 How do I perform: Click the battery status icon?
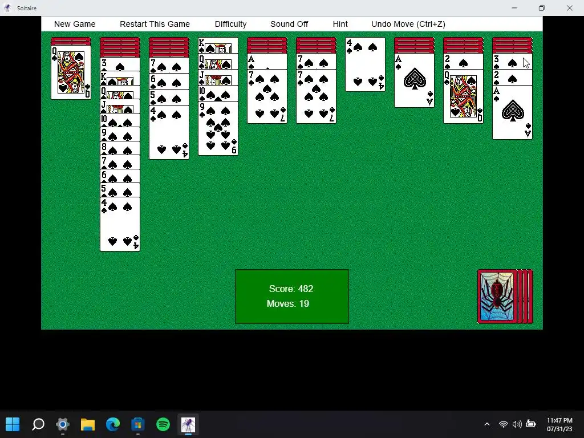(x=531, y=424)
